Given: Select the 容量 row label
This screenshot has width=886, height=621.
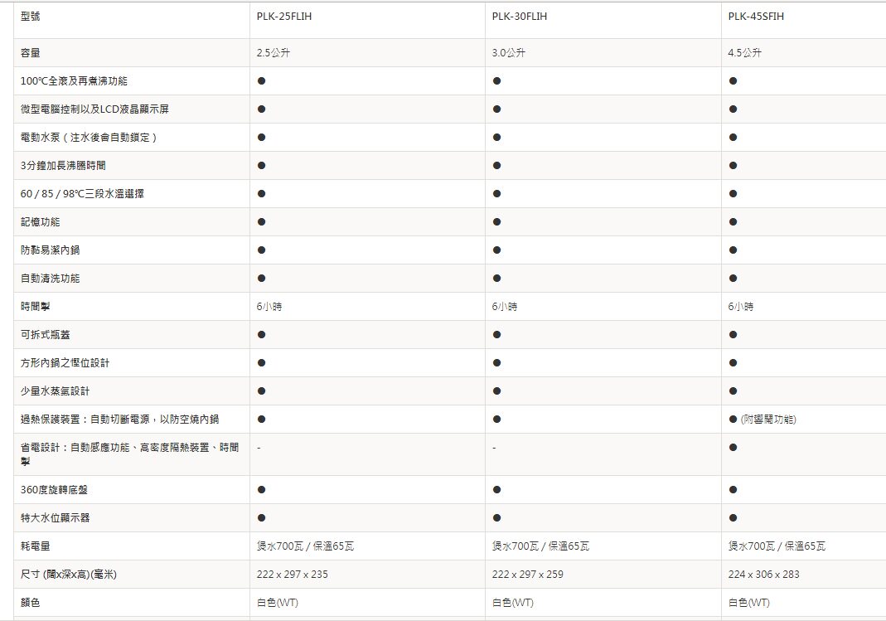Looking at the screenshot, I should pos(31,52).
